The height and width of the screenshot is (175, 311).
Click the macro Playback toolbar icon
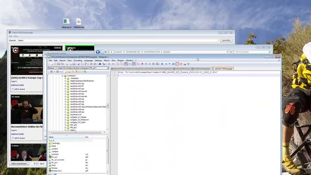pos(150,64)
